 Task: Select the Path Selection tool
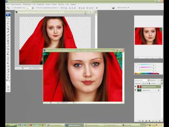point(8,63)
